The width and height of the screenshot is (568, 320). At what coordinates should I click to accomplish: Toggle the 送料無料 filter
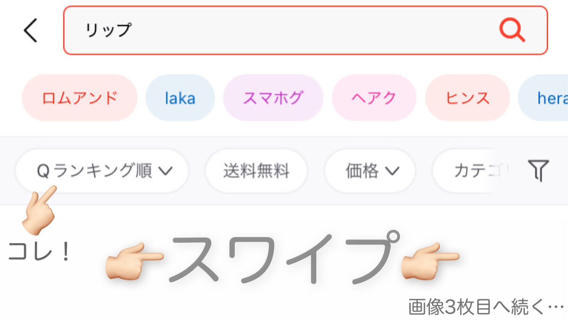[256, 172]
